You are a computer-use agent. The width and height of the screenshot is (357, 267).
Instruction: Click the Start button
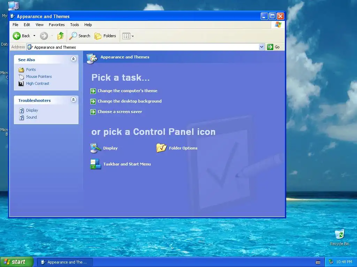[x=16, y=262]
